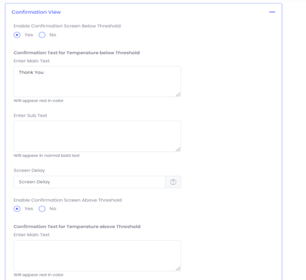Viewport: 306px width, 280px height.
Task: Select No for Confirmation Screen Above Threshold
Action: pos(42,209)
